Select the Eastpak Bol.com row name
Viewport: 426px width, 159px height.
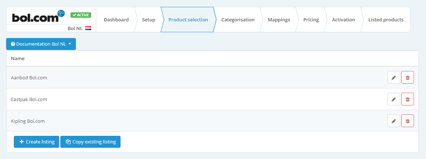29,99
